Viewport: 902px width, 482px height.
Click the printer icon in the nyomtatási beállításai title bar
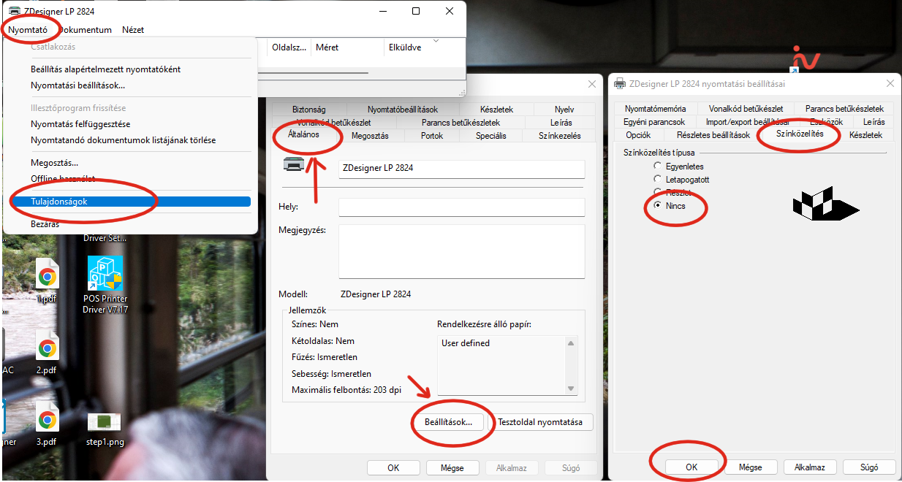pos(621,84)
